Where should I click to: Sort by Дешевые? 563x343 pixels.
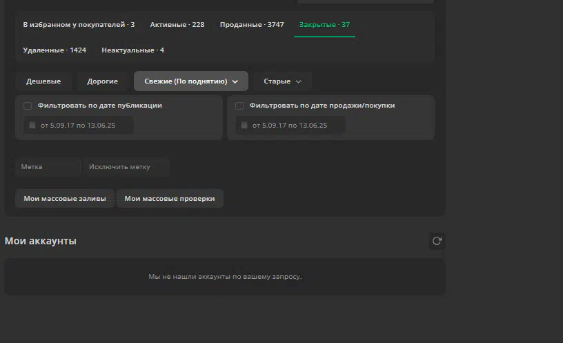(43, 81)
